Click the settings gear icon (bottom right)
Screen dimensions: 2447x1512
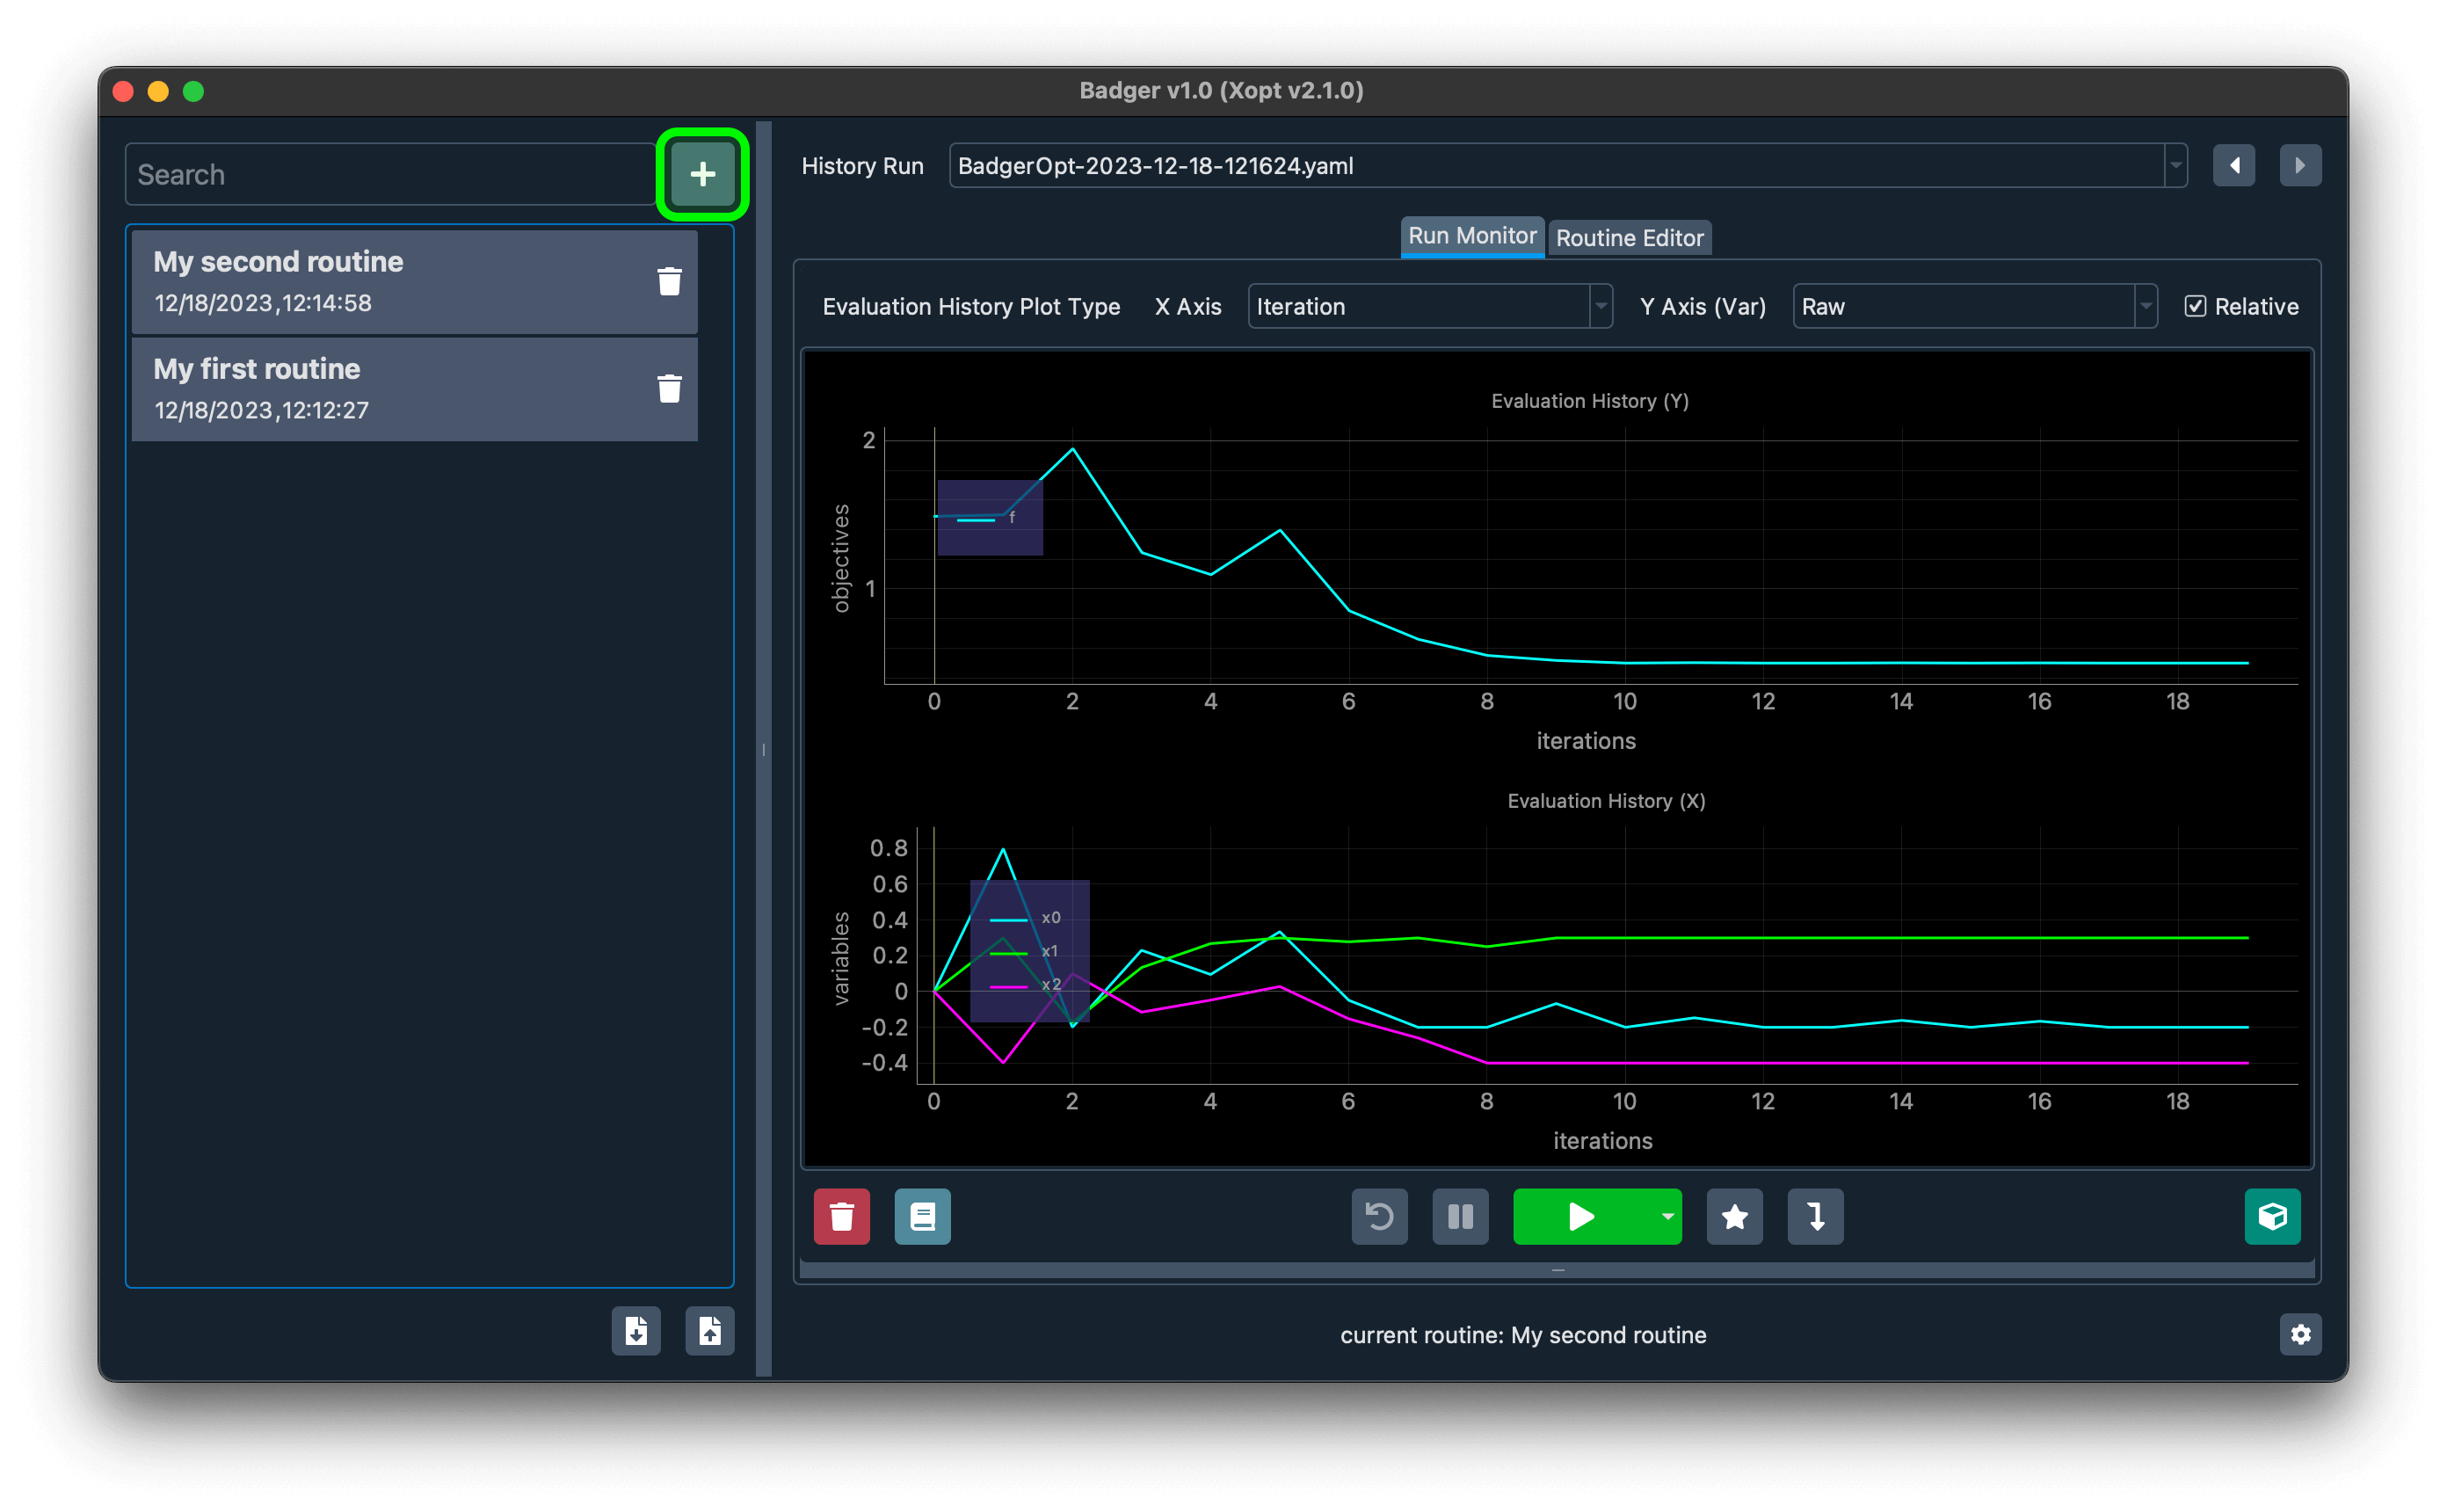click(2302, 1334)
